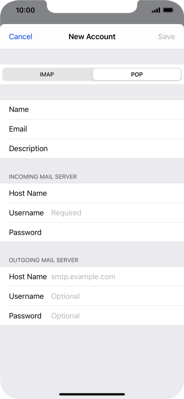This screenshot has width=184, height=399.
Task: Tap the Outgoing Mail Server section header
Action: click(x=43, y=260)
